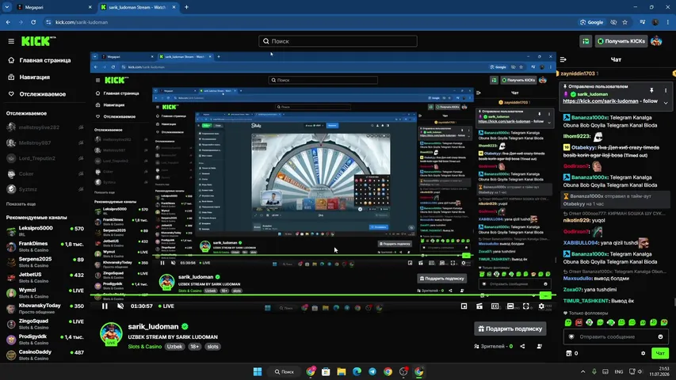Go to Главная страница in sidebar
The width and height of the screenshot is (676, 380).
45,60
